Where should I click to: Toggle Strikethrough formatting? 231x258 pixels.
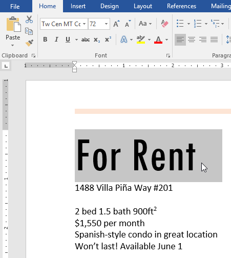(86, 39)
